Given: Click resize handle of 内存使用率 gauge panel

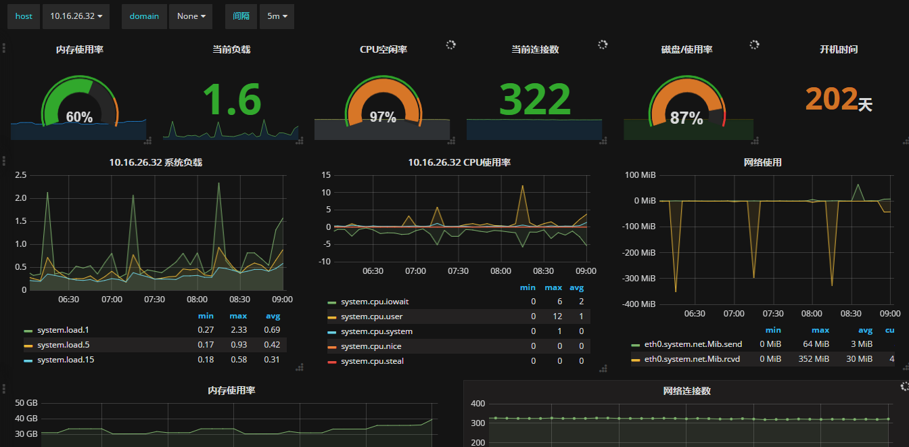Looking at the screenshot, I should click(147, 140).
